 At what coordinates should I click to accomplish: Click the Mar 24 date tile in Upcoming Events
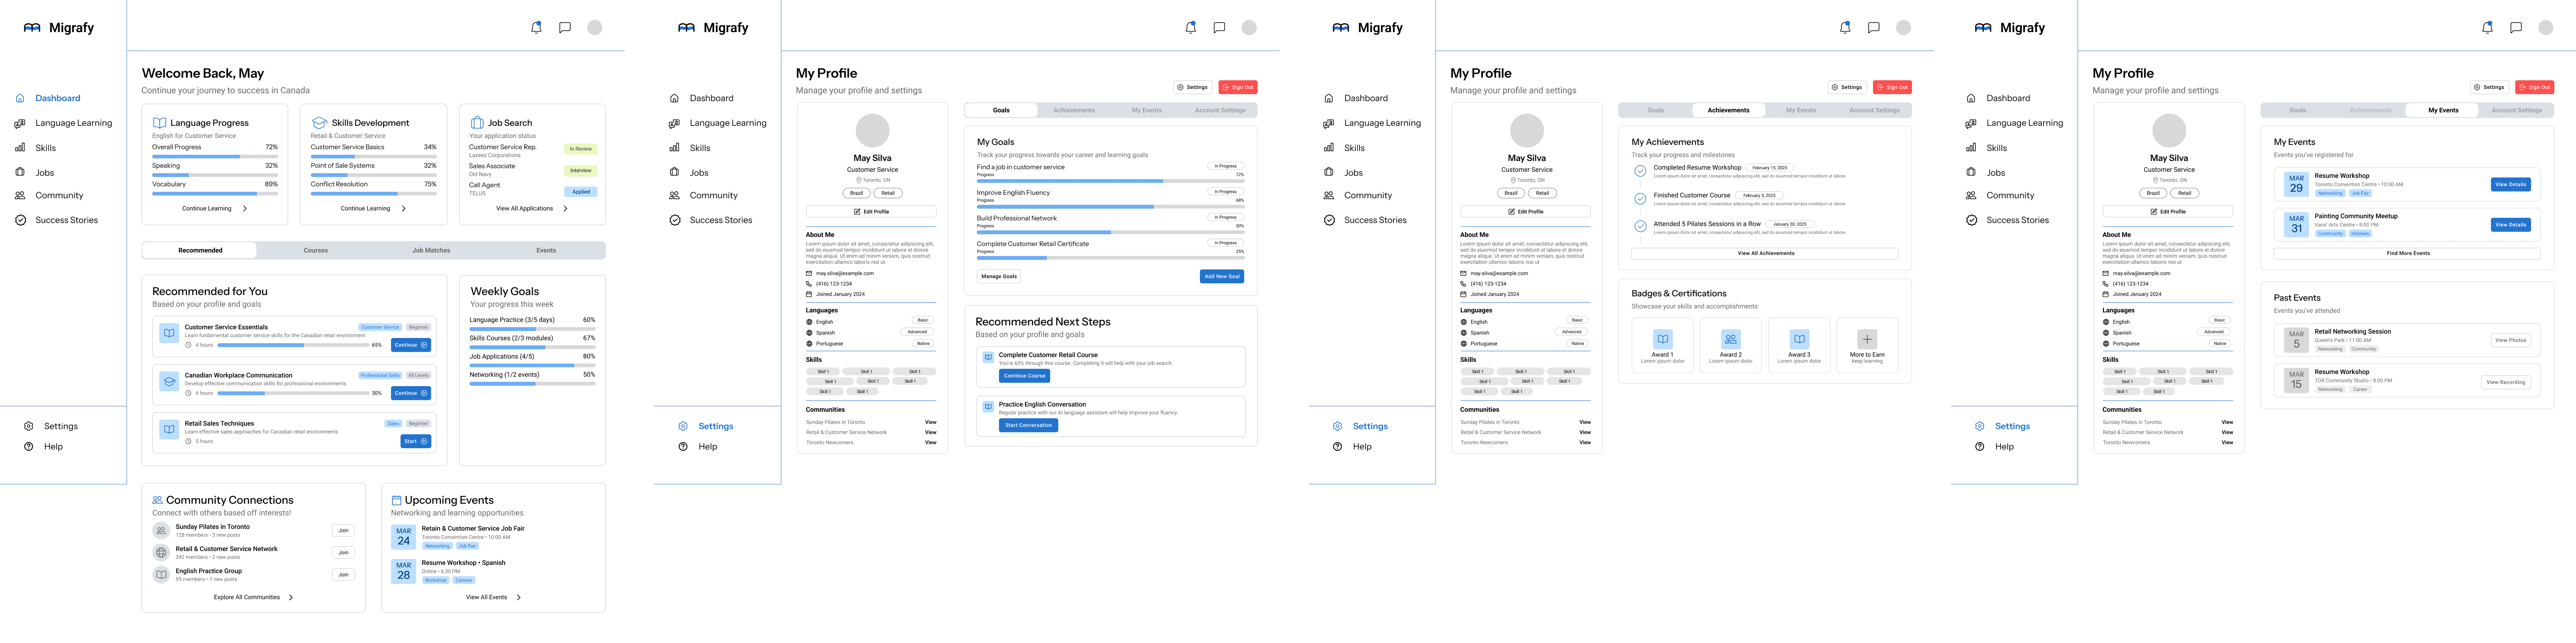pos(403,537)
